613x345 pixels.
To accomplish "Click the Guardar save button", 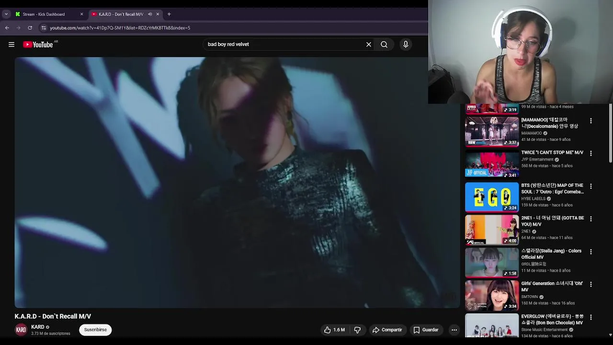I will [426, 330].
